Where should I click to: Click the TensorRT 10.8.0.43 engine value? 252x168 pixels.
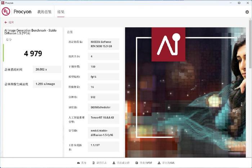(x=104, y=119)
